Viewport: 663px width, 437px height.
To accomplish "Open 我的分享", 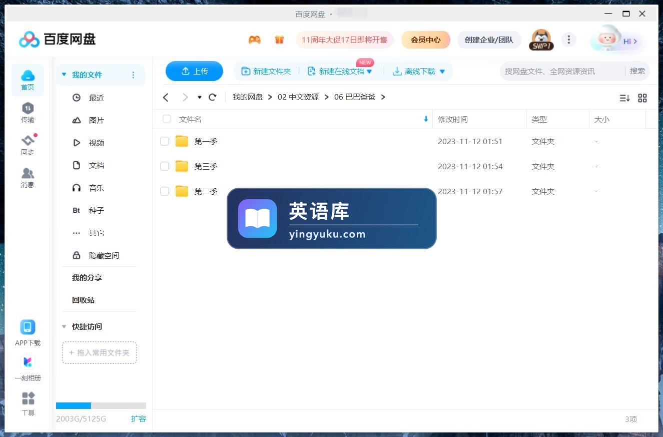I will (x=87, y=277).
